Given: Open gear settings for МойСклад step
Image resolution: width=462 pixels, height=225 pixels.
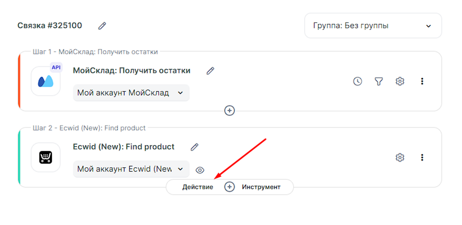Looking at the screenshot, I should click(x=400, y=81).
